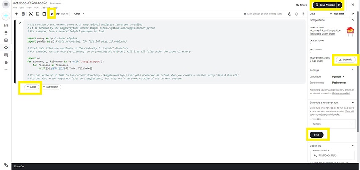Collapse Schedule a notebook run section

click(x=353, y=103)
